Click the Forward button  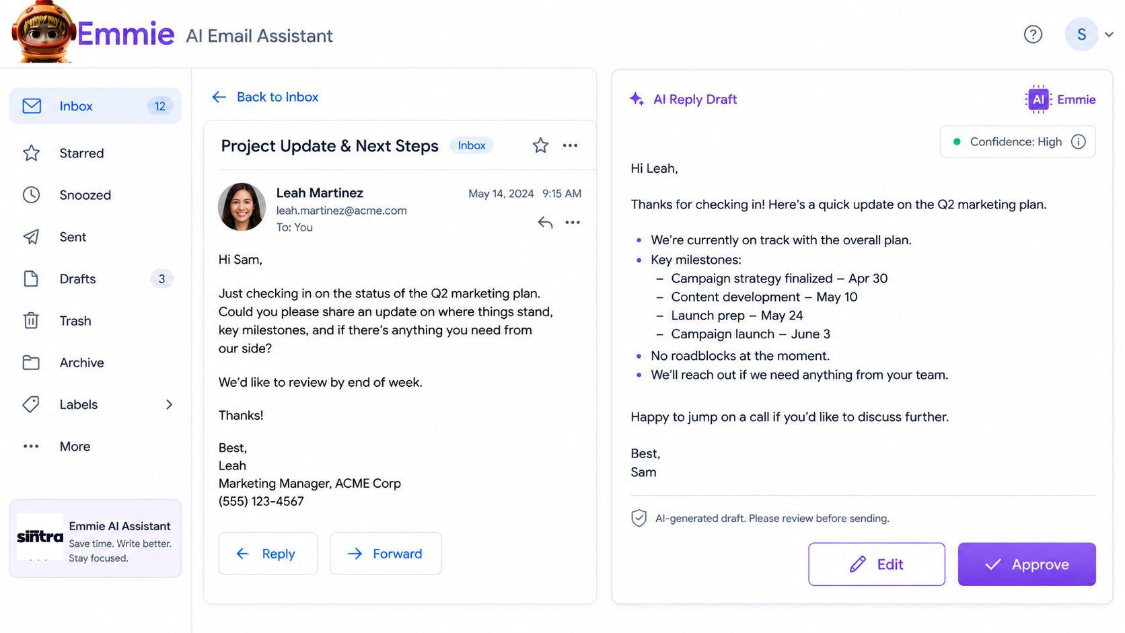(386, 554)
